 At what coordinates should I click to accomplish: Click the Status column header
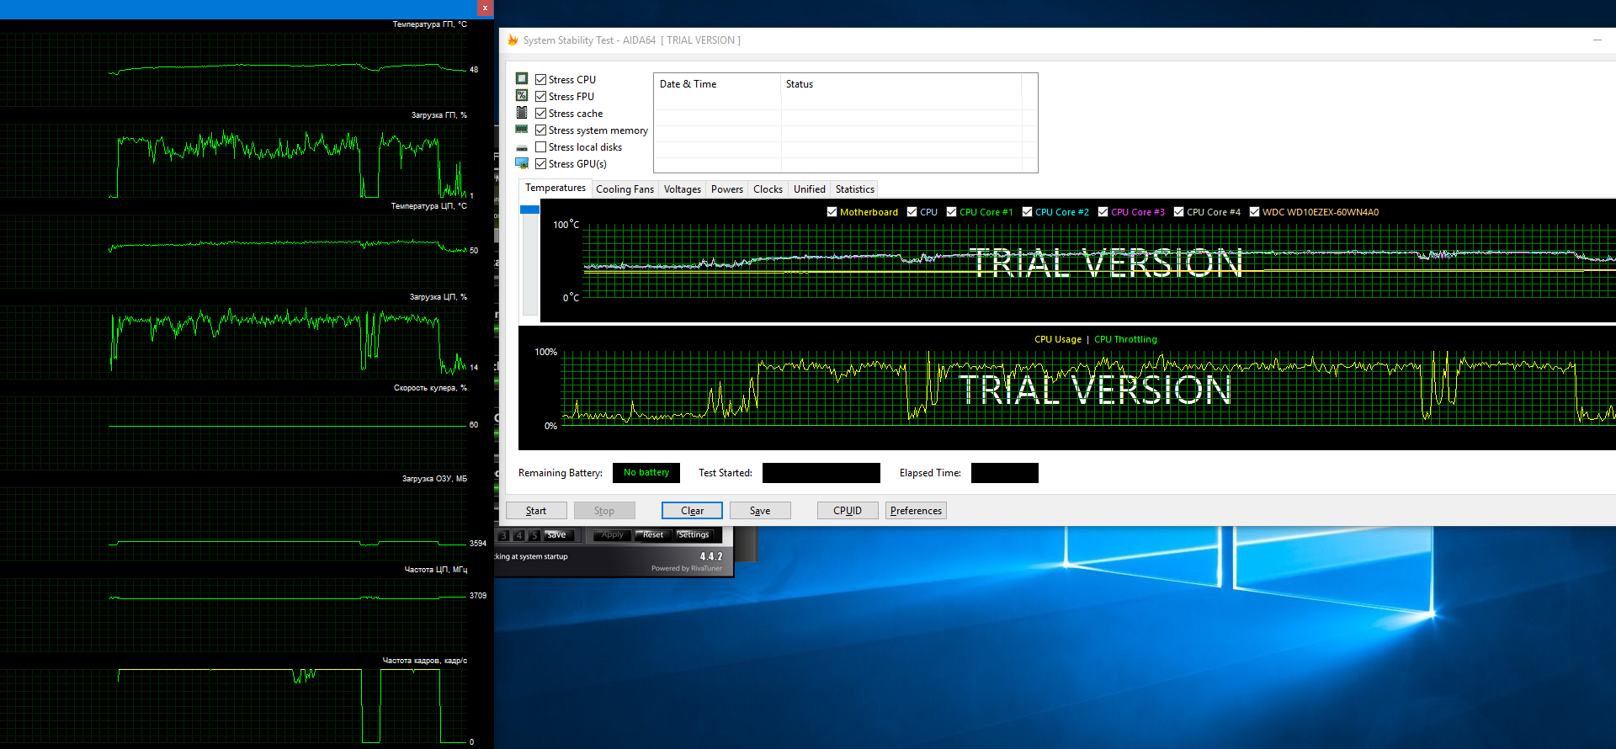tap(800, 84)
